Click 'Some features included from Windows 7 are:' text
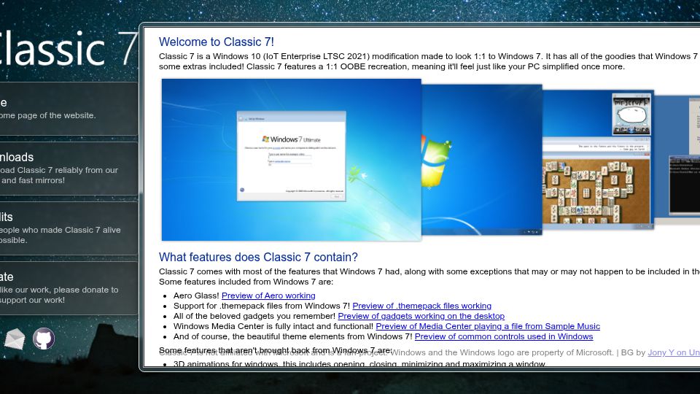The height and width of the screenshot is (394, 700). coord(246,282)
